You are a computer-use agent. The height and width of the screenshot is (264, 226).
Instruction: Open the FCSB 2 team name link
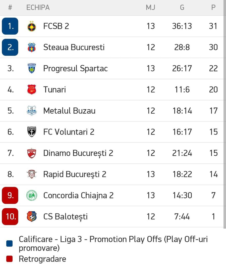(56, 26)
